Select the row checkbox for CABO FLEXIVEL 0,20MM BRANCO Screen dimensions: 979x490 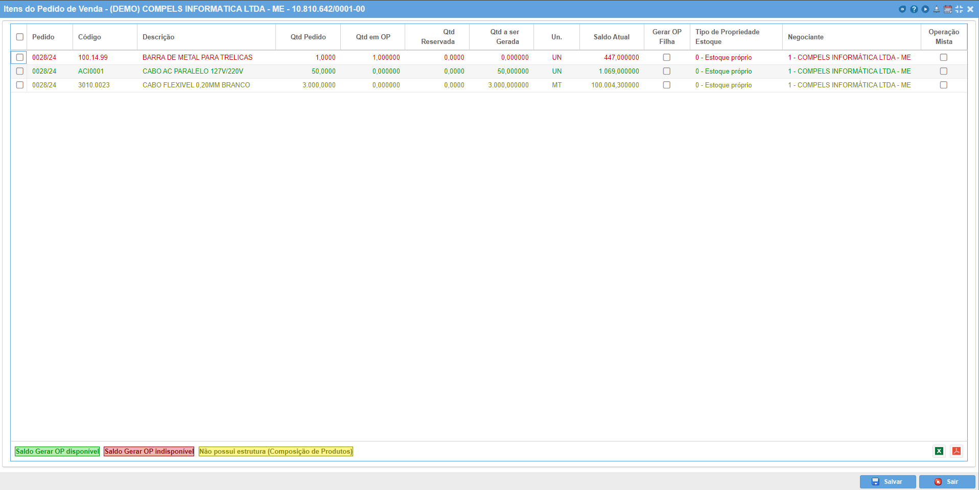click(x=20, y=85)
